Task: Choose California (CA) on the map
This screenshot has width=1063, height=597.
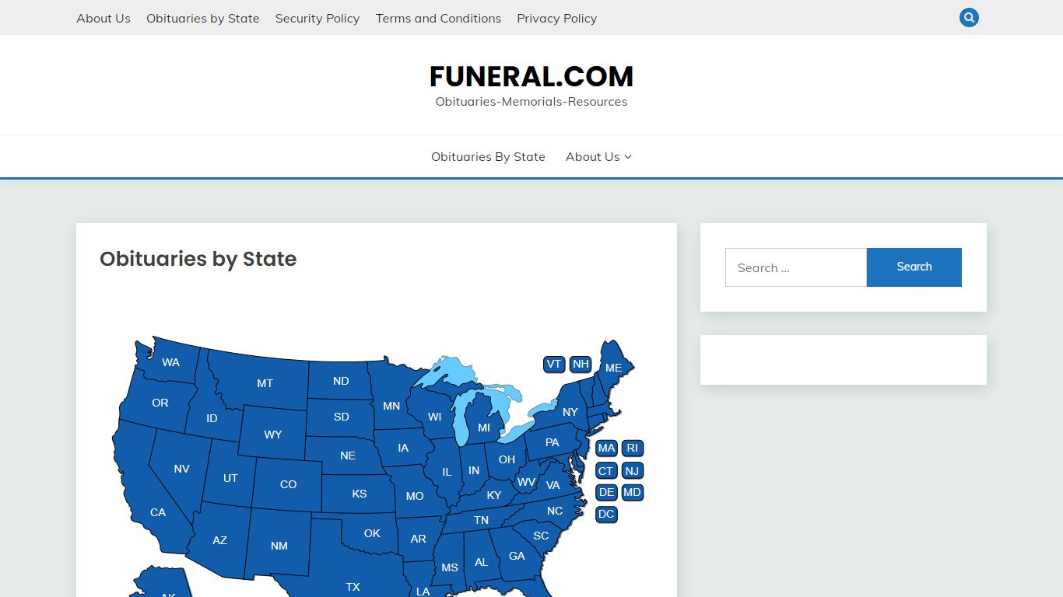Action: pyautogui.click(x=158, y=512)
